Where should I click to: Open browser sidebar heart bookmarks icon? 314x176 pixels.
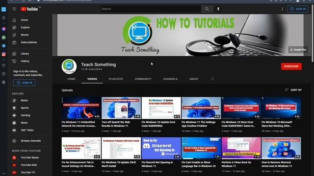(3, 66)
